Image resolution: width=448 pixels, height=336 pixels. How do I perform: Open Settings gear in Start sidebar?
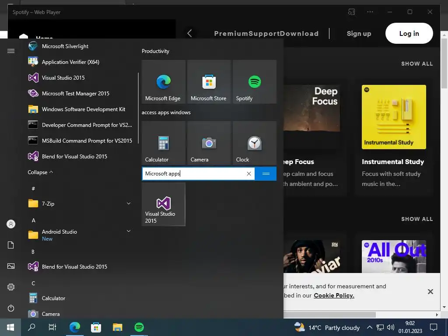pyautogui.click(x=11, y=287)
